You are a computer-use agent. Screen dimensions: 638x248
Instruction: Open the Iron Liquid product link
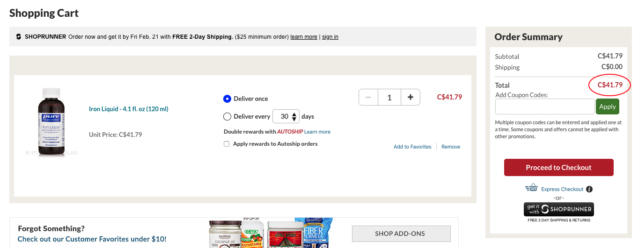point(129,109)
